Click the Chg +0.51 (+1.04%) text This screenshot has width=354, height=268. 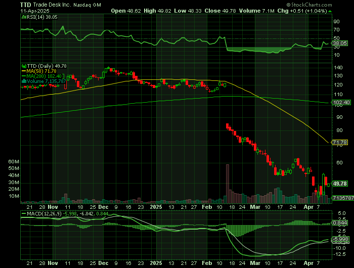(302, 11)
